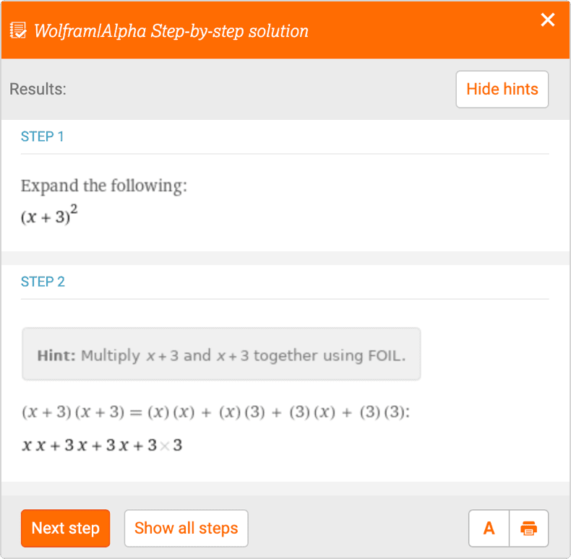Screen dimensions: 571x559
Task: Toggle hints off with Hide hints
Action: click(x=502, y=90)
